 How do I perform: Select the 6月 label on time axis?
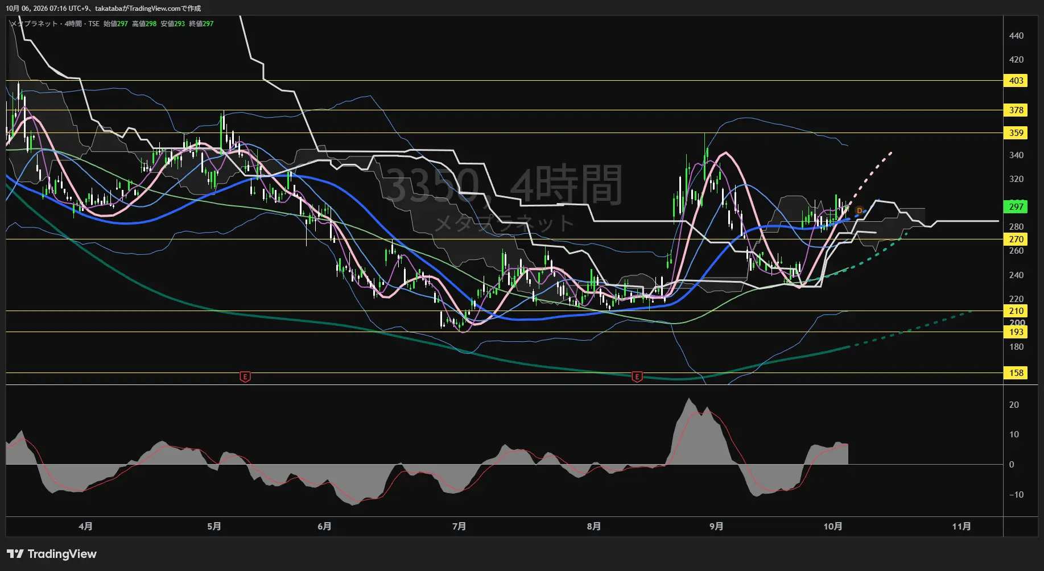pyautogui.click(x=324, y=527)
